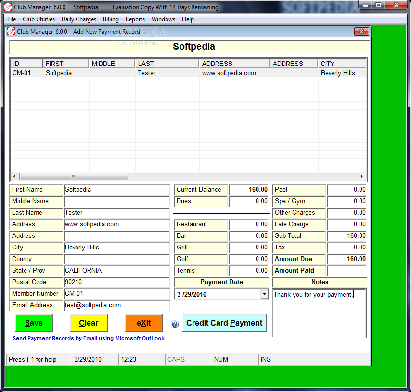Screen dimensions: 411x392
Task: Click the ID column header
Action: [x=26, y=64]
